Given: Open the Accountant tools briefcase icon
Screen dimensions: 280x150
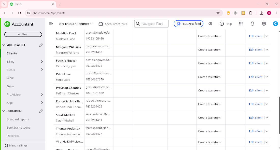Looking at the screenshot, I should click(x=101, y=24).
